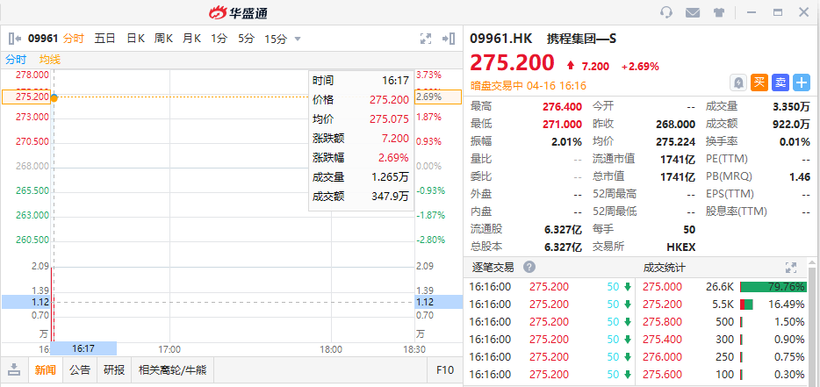Click the 275.600 price row in 成交统计
The width and height of the screenshot is (820, 387).
(662, 375)
